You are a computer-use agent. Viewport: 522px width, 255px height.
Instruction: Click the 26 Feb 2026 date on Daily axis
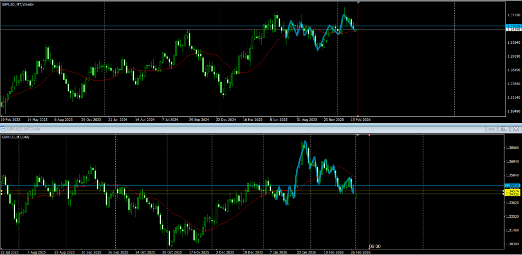click(x=360, y=252)
